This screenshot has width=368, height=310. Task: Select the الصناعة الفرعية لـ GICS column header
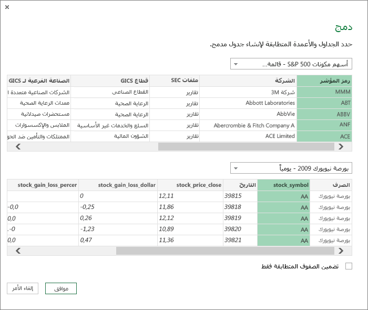click(x=39, y=81)
